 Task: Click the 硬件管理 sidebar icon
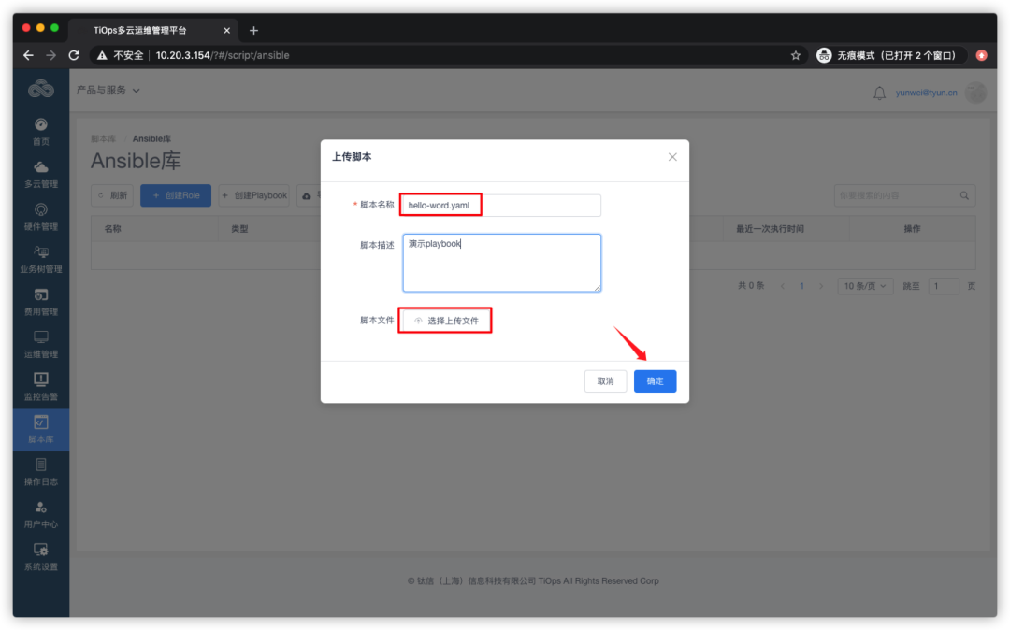click(40, 215)
